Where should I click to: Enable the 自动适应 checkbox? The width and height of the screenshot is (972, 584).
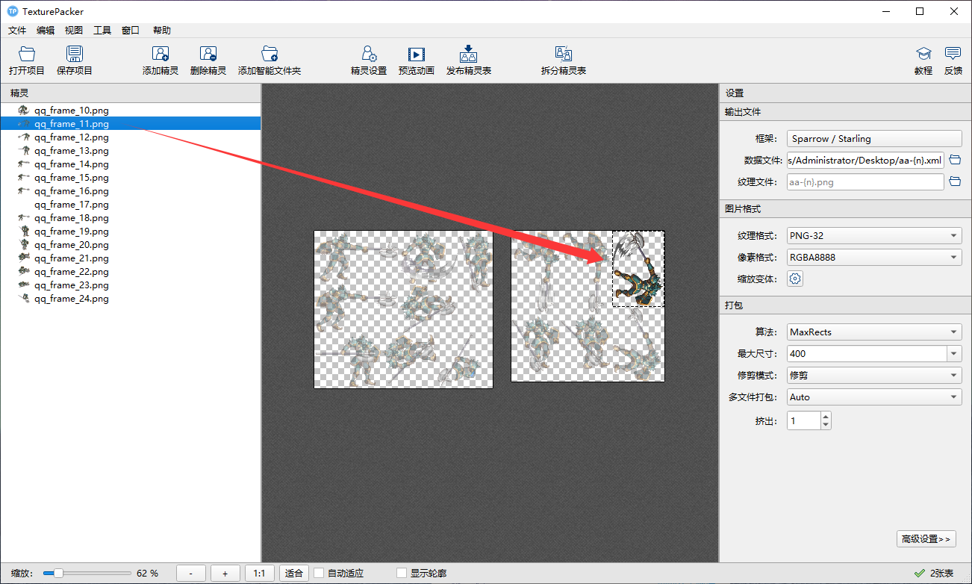click(320, 574)
